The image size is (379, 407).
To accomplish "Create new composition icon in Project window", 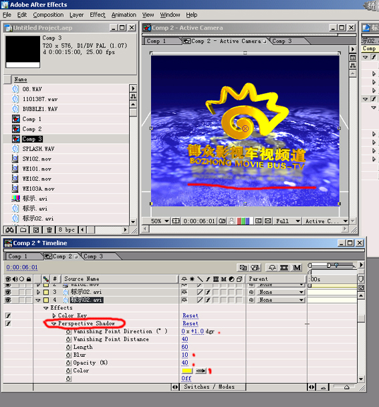I will (36, 230).
